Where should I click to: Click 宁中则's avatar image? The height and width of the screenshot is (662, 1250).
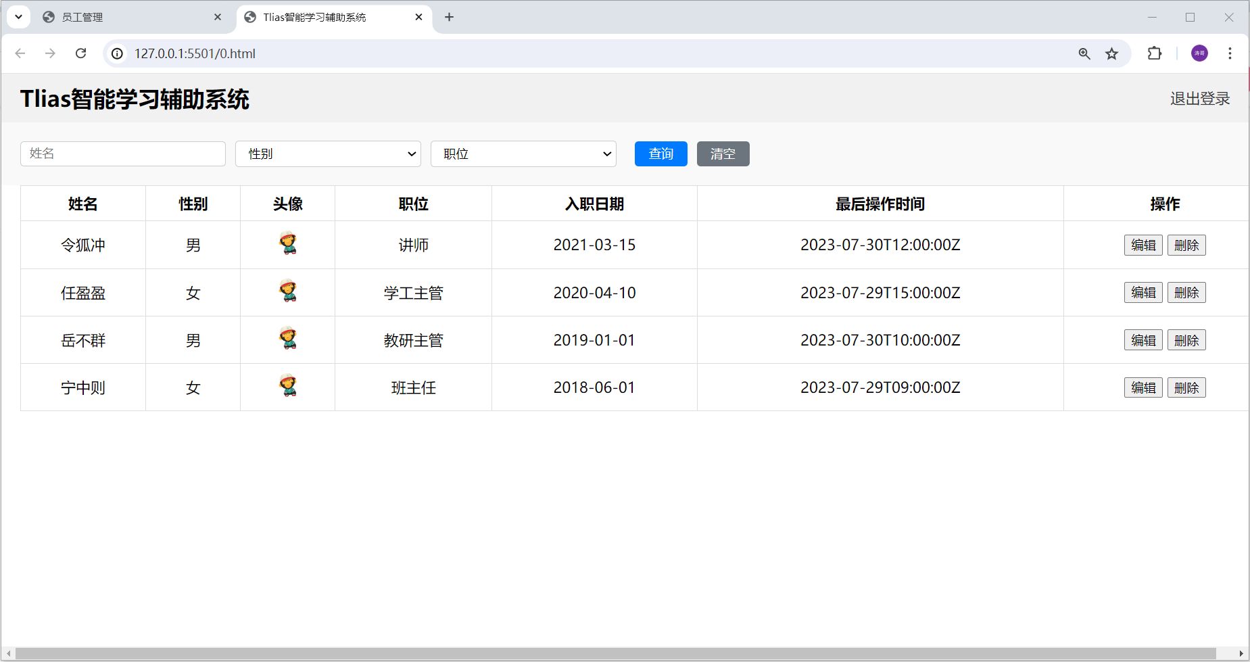coord(288,386)
